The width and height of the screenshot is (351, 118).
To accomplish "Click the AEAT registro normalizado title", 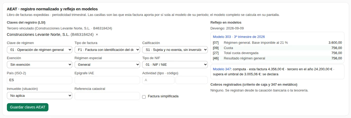I will point(52,9).
